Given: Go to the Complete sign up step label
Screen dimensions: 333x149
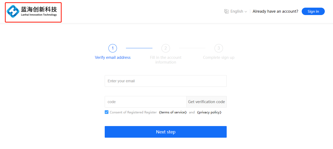Looking at the screenshot, I should 219,57.
